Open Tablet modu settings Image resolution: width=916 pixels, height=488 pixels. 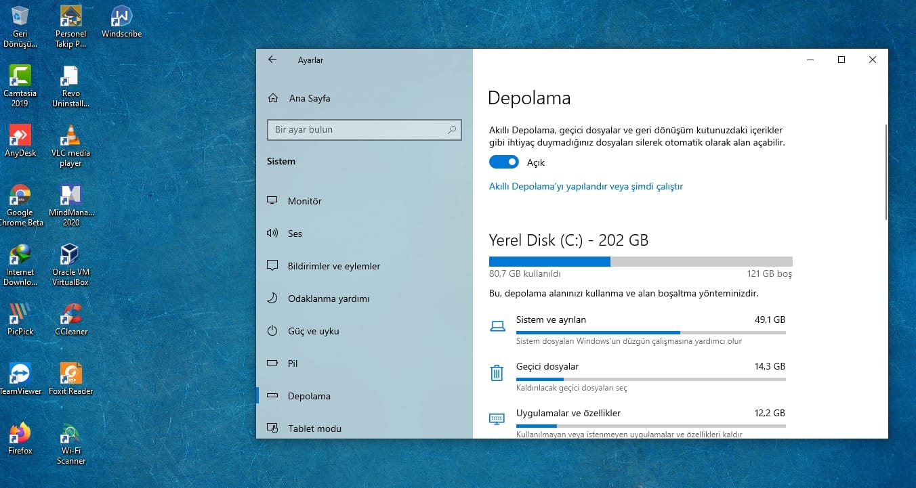tap(365, 428)
